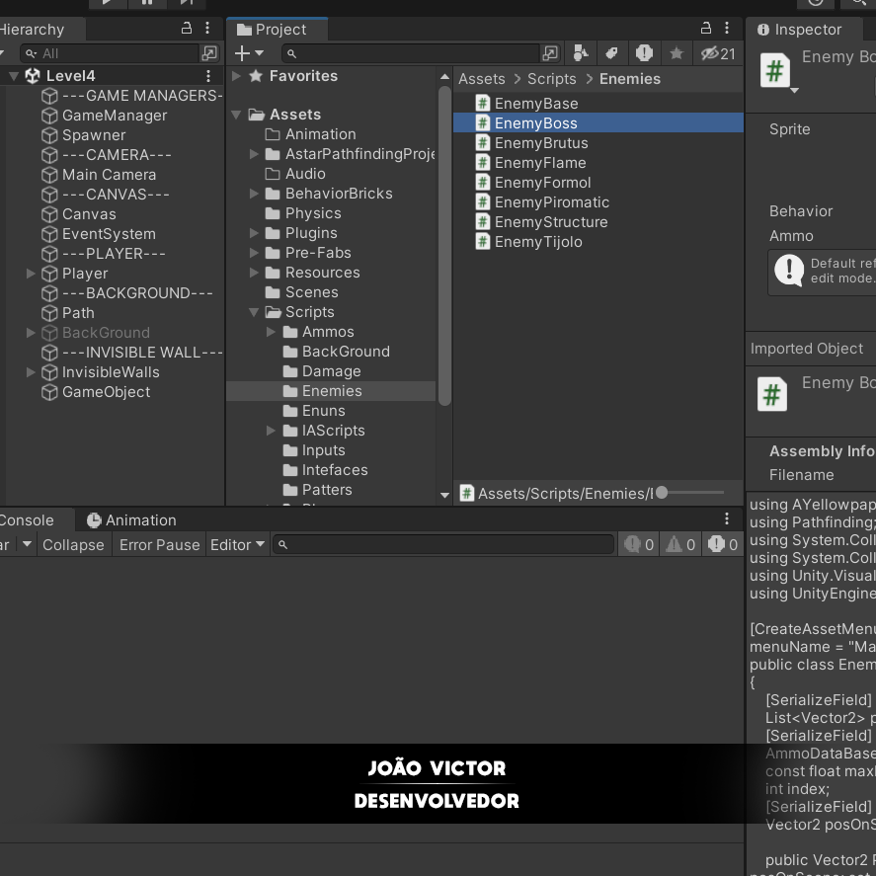Select the EnemyBrutus script
The image size is (876, 876).
click(x=541, y=143)
